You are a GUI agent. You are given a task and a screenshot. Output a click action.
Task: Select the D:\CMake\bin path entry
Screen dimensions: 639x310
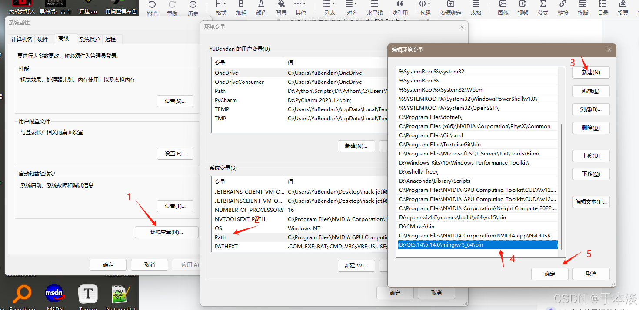point(478,227)
